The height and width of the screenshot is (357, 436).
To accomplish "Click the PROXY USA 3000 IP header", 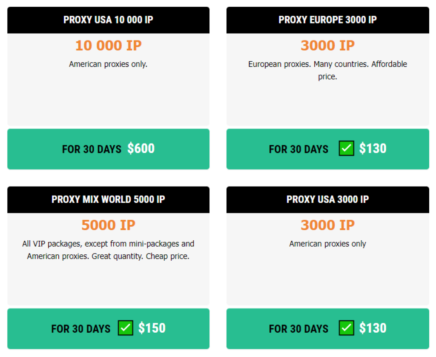I will point(327,200).
